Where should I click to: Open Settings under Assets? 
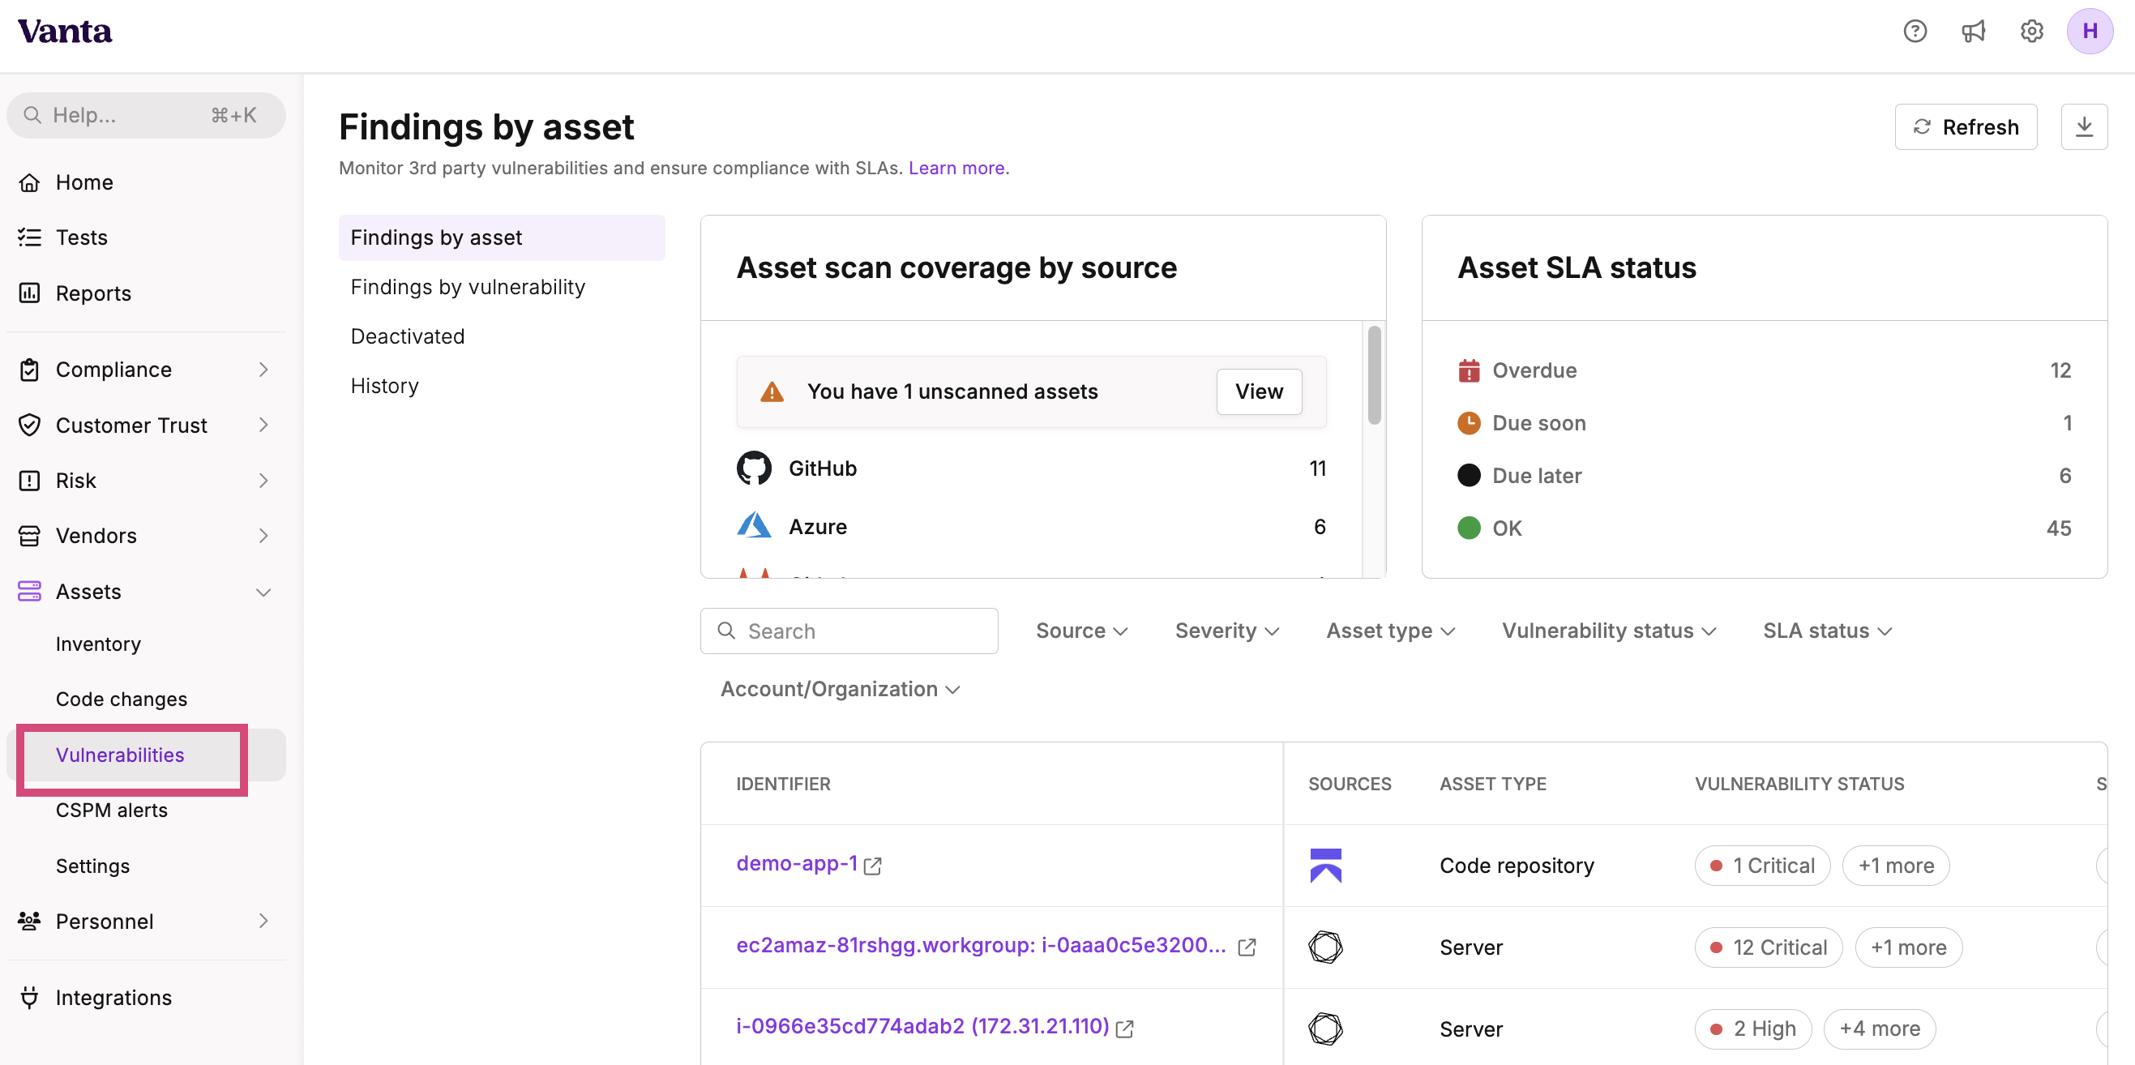92,866
